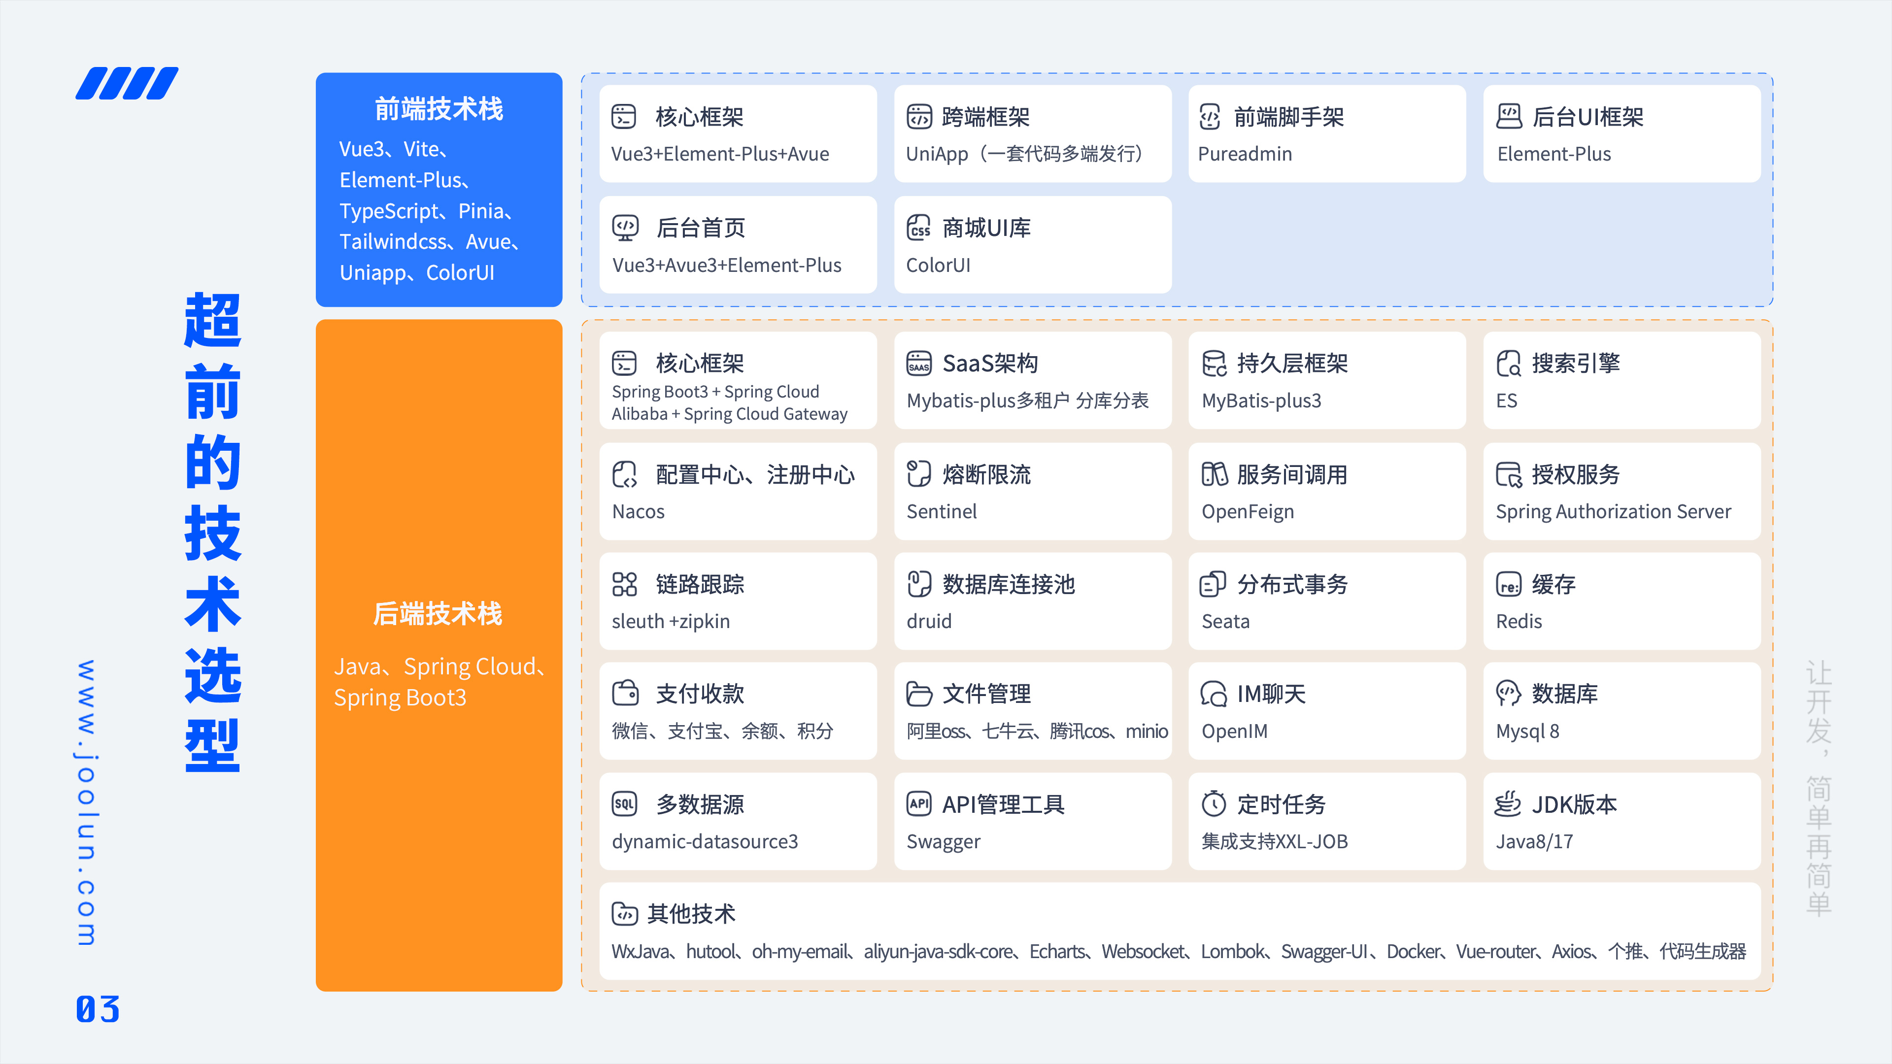Click the 缓存 Redis icon
The height and width of the screenshot is (1064, 1892).
click(x=1509, y=585)
